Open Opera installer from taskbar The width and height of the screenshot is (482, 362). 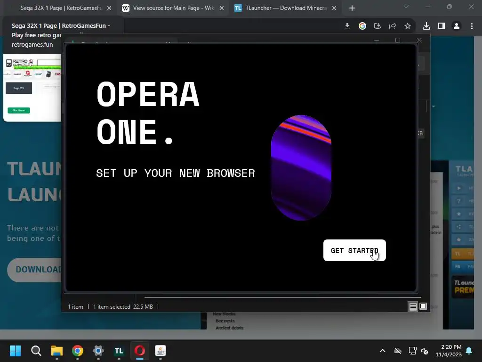[140, 351]
